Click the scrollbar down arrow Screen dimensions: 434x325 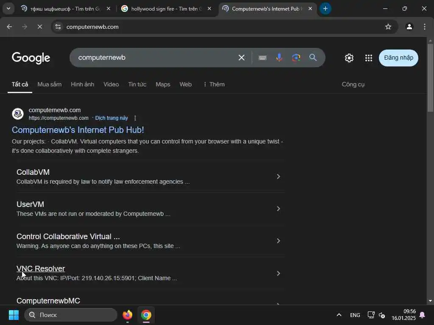(x=430, y=301)
